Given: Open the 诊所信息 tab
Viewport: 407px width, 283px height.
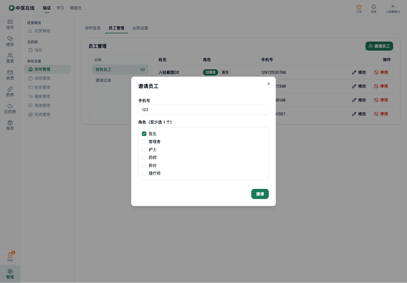Looking at the screenshot, I should pyautogui.click(x=93, y=28).
